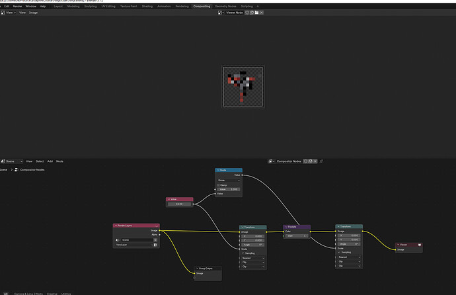456x295 pixels.
Task: Collapse the Group Output node
Action: coord(197,269)
